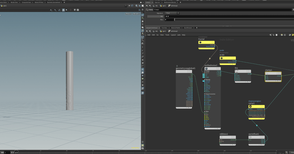Switch to the Geometry Spreadsheet tab

tap(53, 3)
